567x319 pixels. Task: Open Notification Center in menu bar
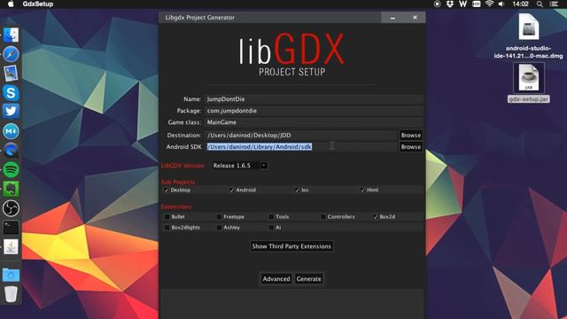(554, 4)
